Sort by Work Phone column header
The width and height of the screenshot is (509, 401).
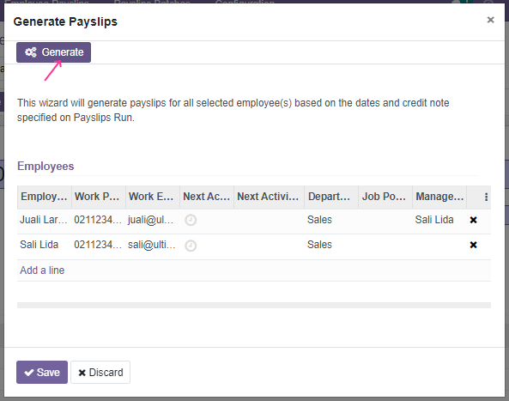click(x=99, y=197)
